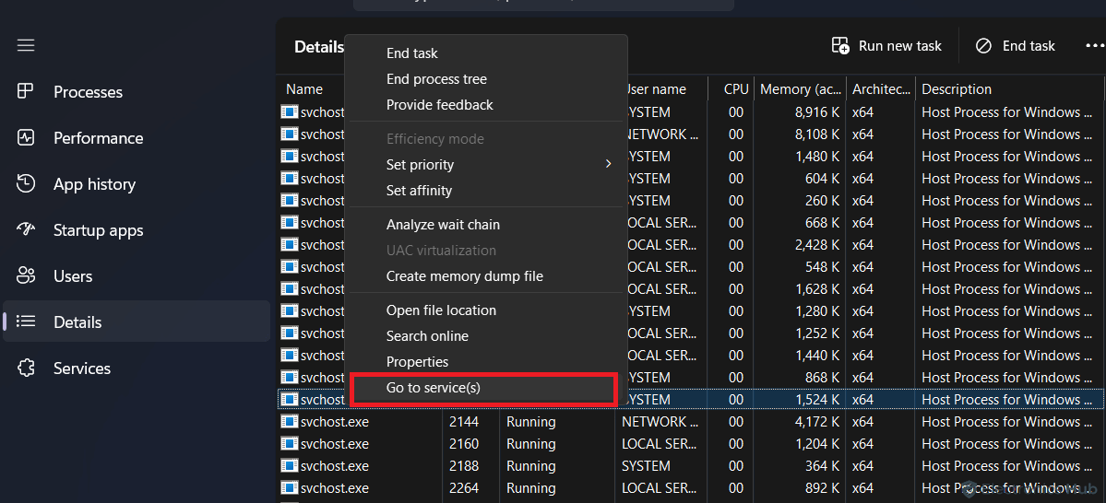Click svchost.exe icon for PID 2264

pyautogui.click(x=290, y=487)
